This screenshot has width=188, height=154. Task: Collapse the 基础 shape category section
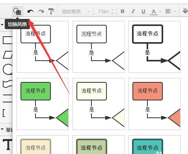(x=2, y=129)
